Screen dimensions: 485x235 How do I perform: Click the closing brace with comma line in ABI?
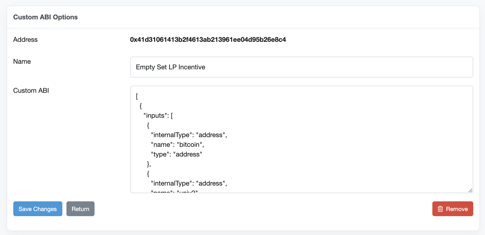click(149, 164)
